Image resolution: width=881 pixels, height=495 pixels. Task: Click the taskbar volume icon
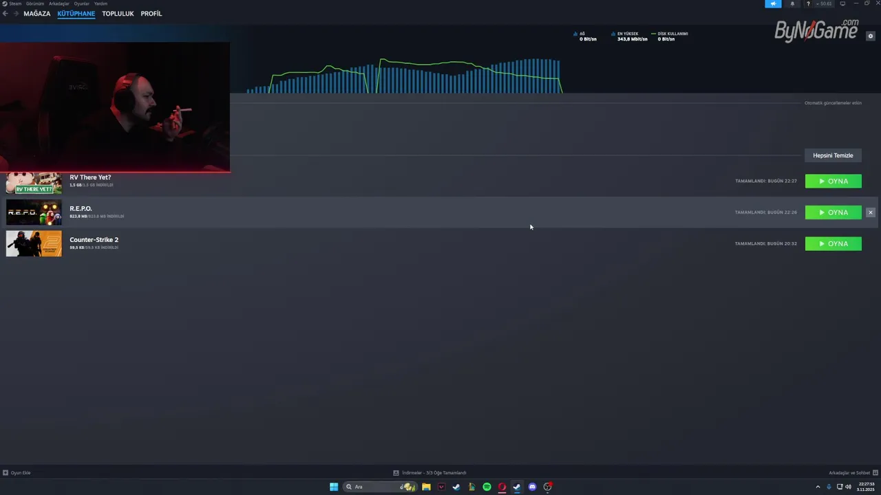[x=848, y=487]
